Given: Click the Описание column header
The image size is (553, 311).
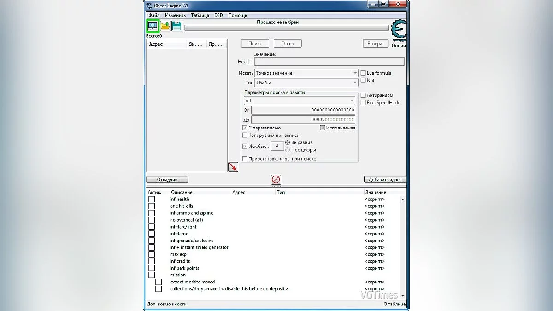Looking at the screenshot, I should click(200, 192).
